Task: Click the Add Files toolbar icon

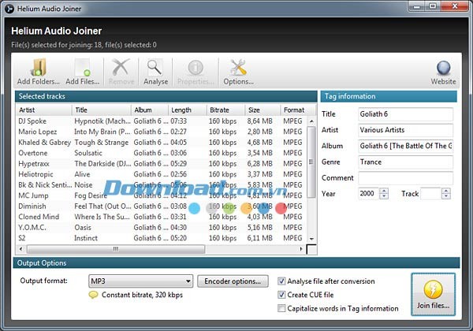Action: coord(82,72)
